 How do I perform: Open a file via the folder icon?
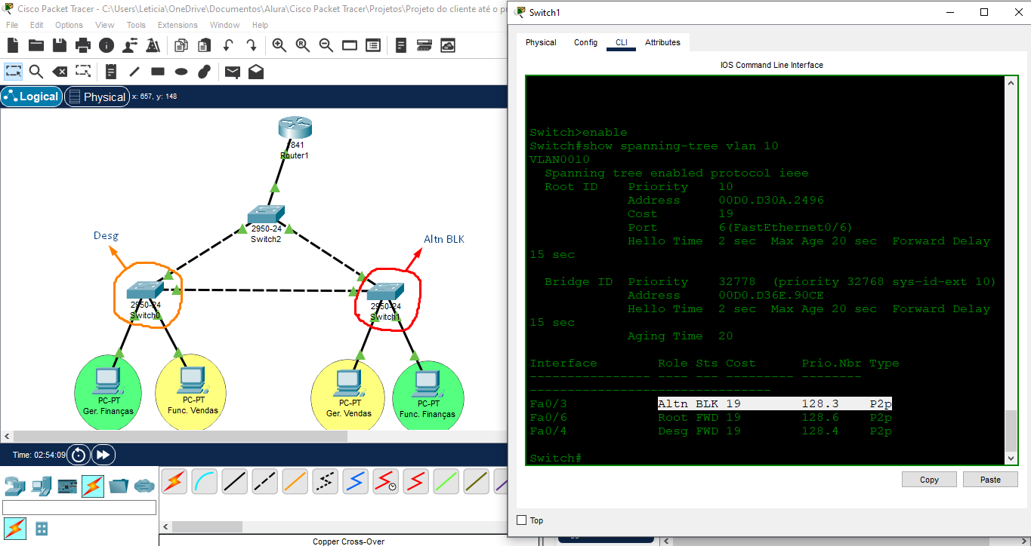36,45
